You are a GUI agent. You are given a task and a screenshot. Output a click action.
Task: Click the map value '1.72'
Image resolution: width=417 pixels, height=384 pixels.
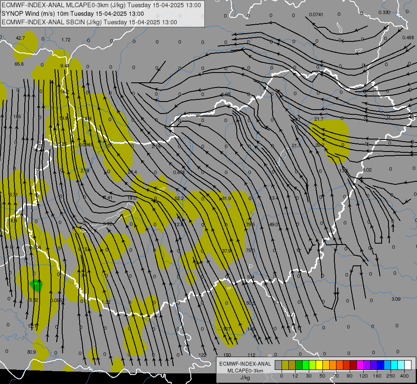pyautogui.click(x=66, y=40)
